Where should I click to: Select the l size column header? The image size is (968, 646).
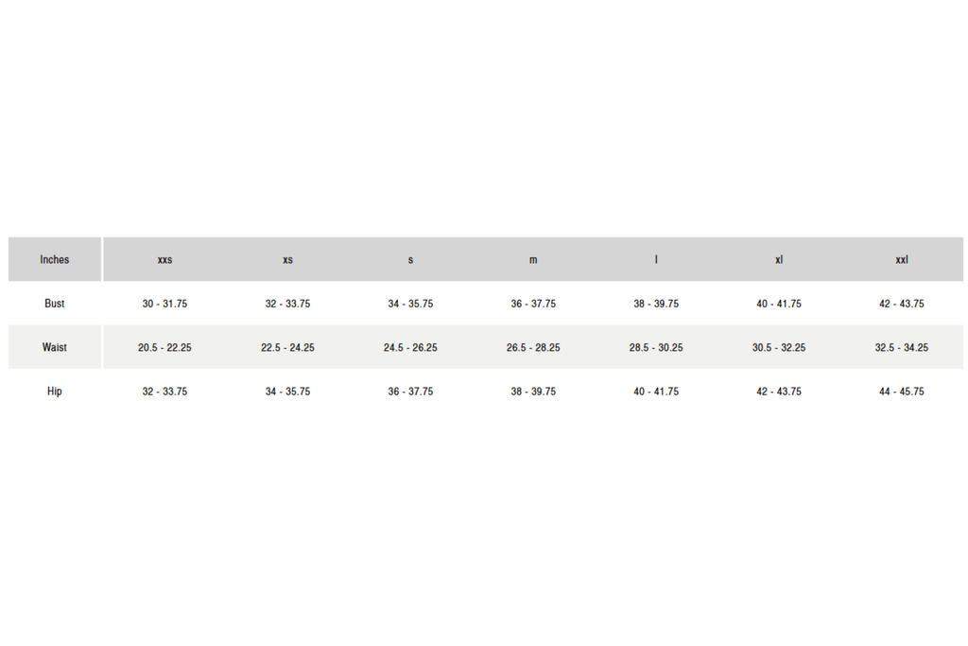[x=656, y=260]
